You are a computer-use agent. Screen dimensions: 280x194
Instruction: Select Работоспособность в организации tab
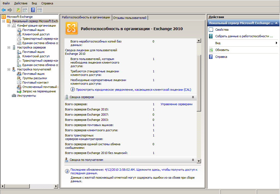[86, 17]
